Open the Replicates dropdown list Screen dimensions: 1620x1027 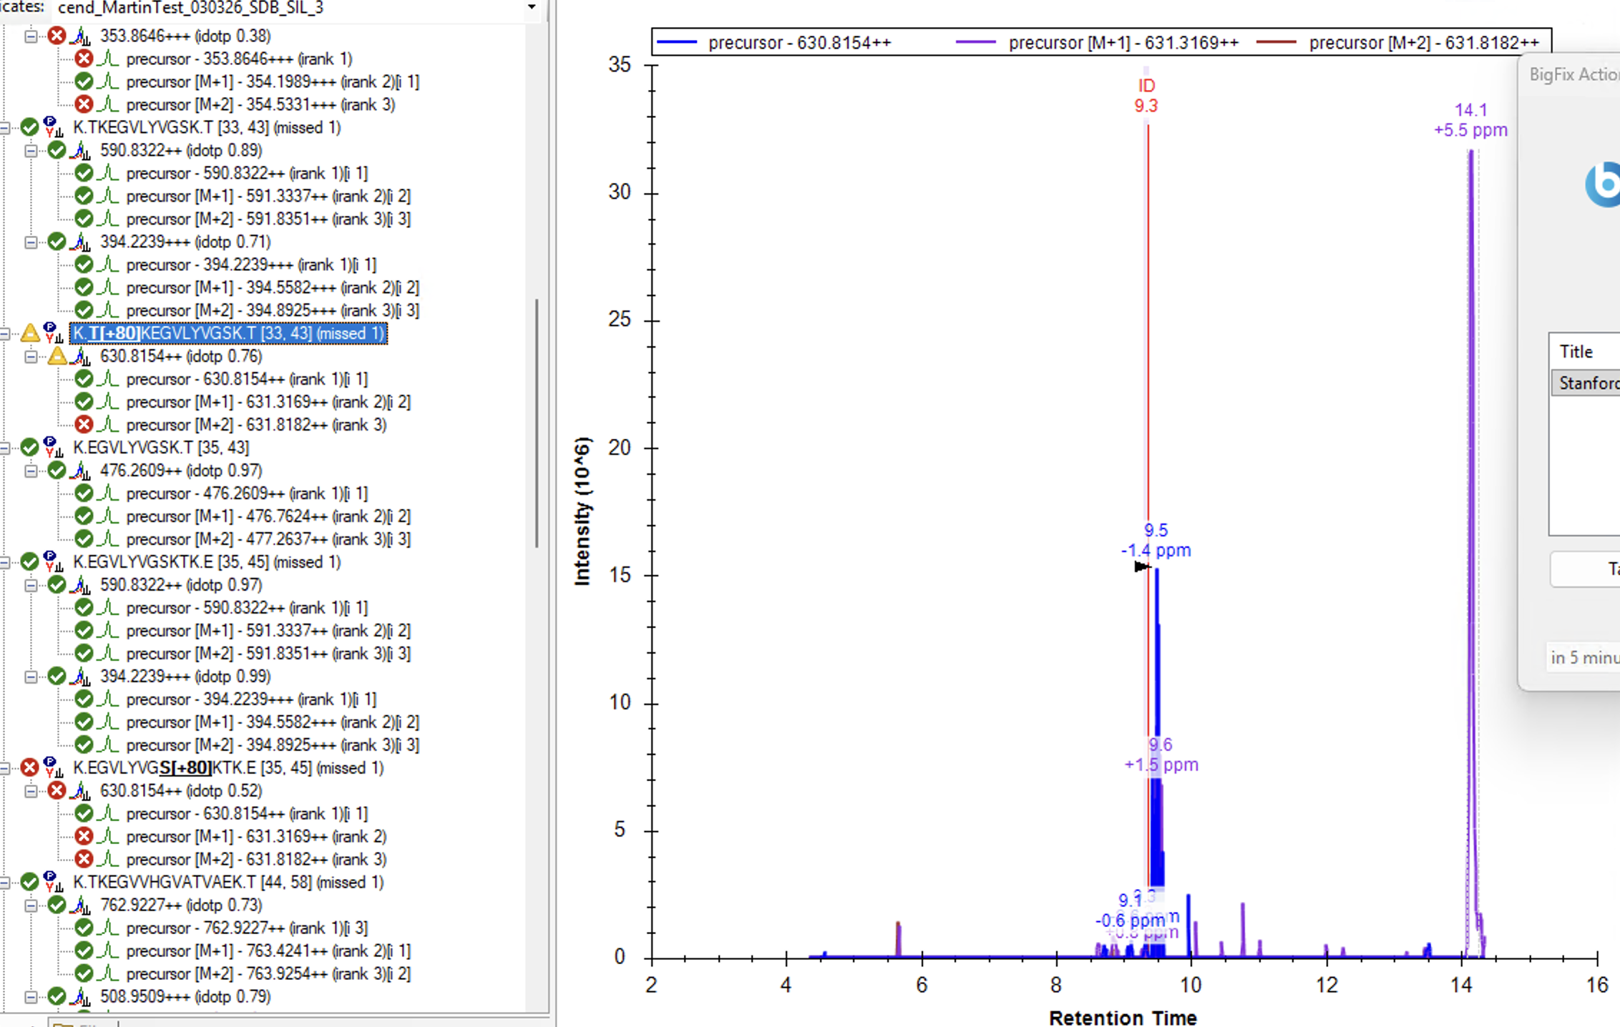coord(532,8)
